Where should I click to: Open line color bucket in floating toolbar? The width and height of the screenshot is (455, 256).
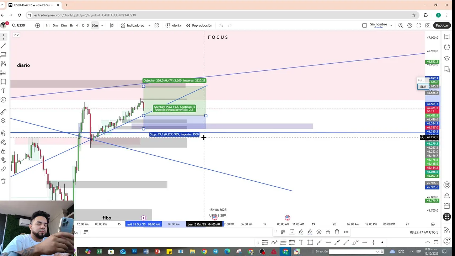click(301, 232)
